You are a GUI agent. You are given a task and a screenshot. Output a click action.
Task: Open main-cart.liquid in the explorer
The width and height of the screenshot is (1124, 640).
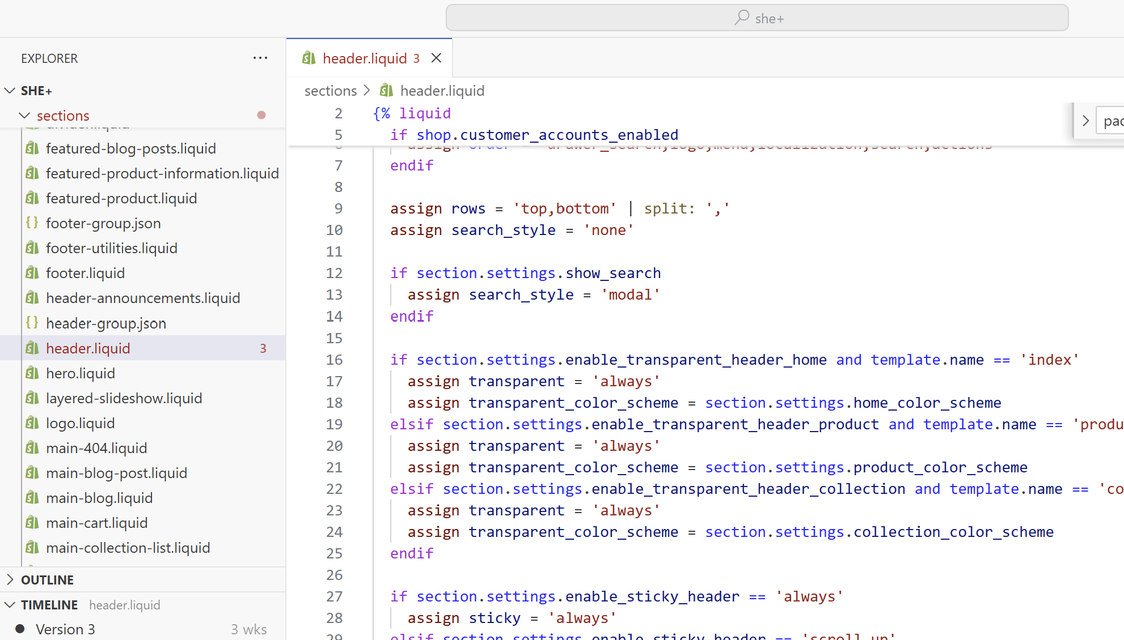96,523
